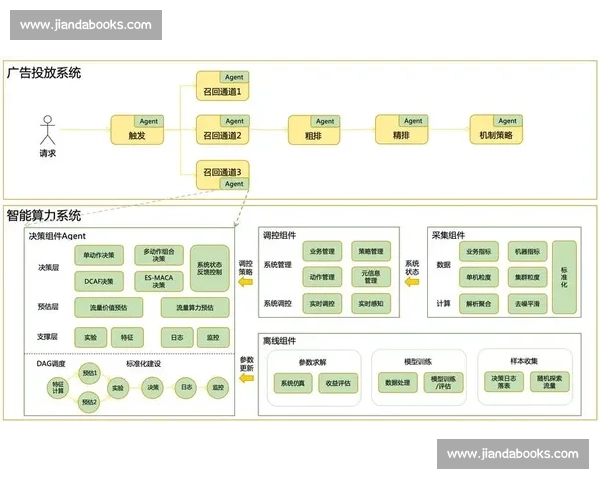Click the Agent tag under 召回通道3
The image size is (599, 479).
tap(234, 184)
